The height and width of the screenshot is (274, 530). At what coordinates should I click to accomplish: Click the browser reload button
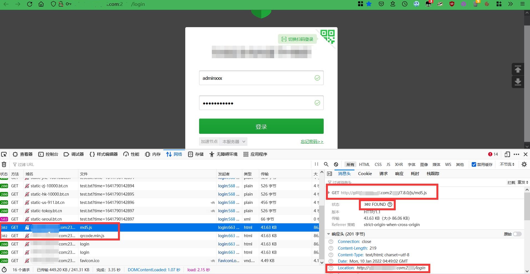pyautogui.click(x=29, y=4)
